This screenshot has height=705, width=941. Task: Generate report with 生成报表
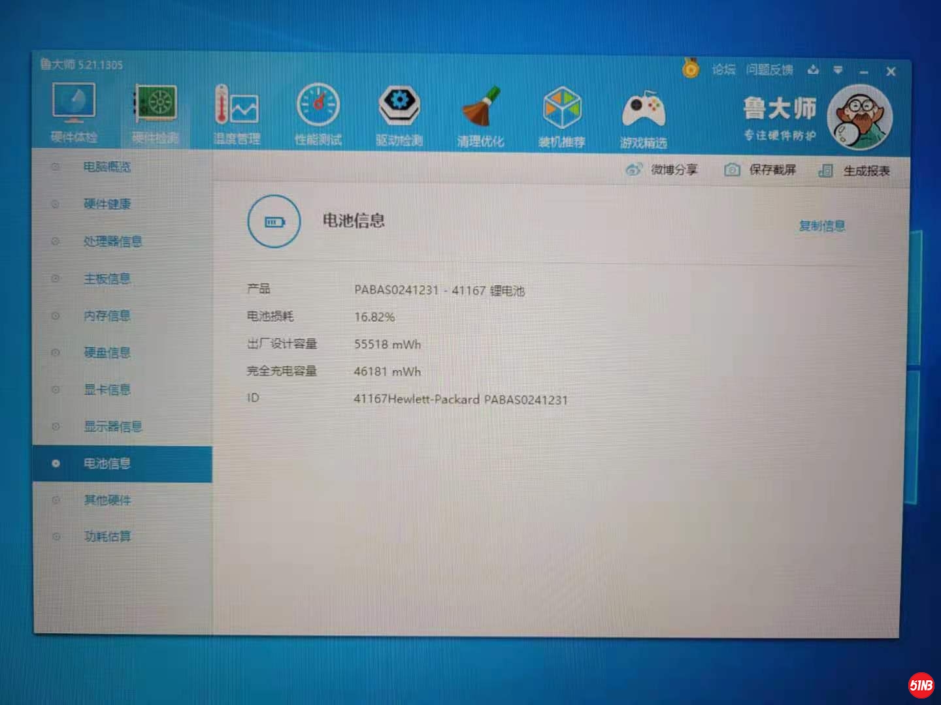854,170
